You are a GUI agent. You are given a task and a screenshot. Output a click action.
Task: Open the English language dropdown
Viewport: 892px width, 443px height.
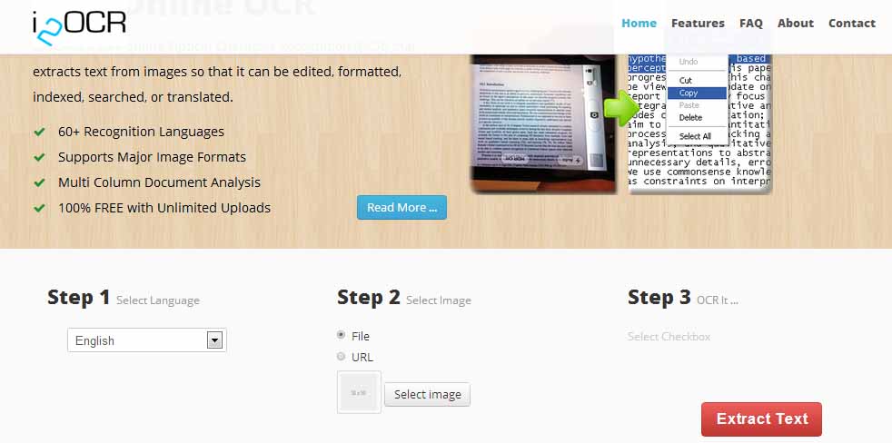pos(147,340)
